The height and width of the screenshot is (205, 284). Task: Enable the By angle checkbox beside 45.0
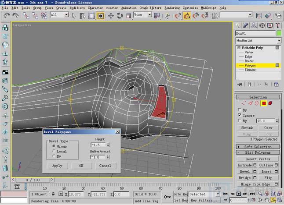pos(240,120)
